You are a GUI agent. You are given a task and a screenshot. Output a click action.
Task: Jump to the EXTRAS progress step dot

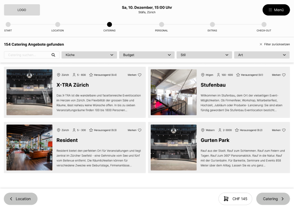pos(212,24)
